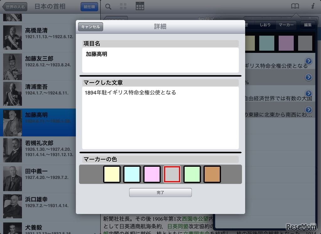Select 清浦奎吾 in the list
The height and width of the screenshot is (234, 321).
pos(38,94)
